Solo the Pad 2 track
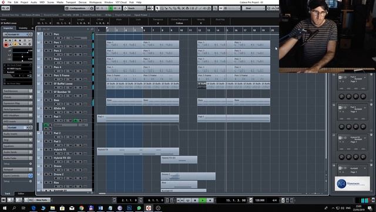Screen dimensions: 376x212 pos(51,133)
